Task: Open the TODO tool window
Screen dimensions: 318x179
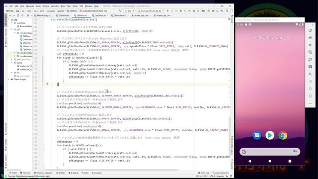Action: 13,173
